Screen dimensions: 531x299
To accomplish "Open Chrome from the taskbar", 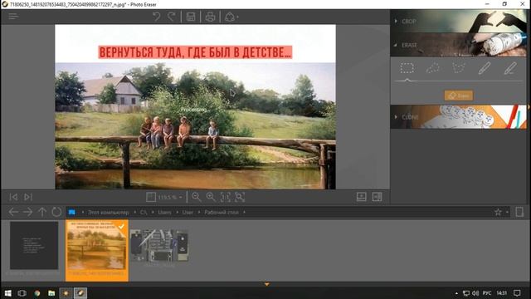I will (x=37, y=293).
